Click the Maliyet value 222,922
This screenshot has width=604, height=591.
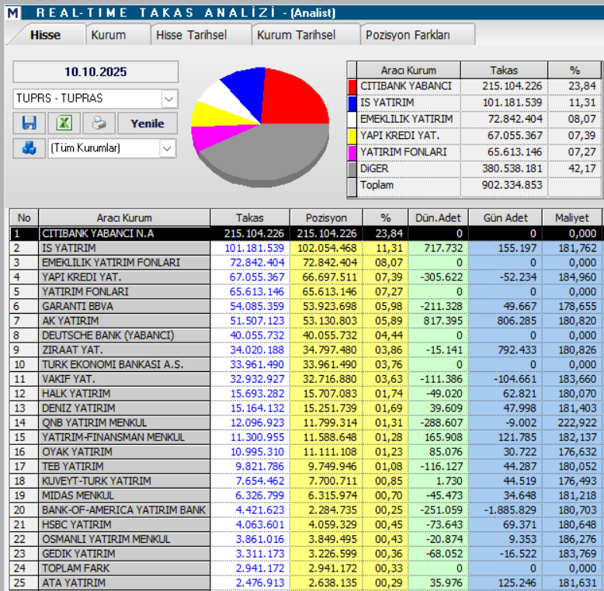[x=578, y=422]
